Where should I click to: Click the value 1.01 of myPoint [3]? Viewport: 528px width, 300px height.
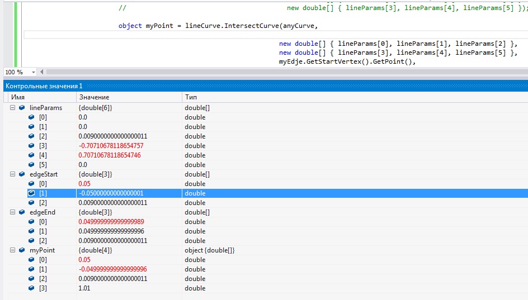tap(84, 288)
